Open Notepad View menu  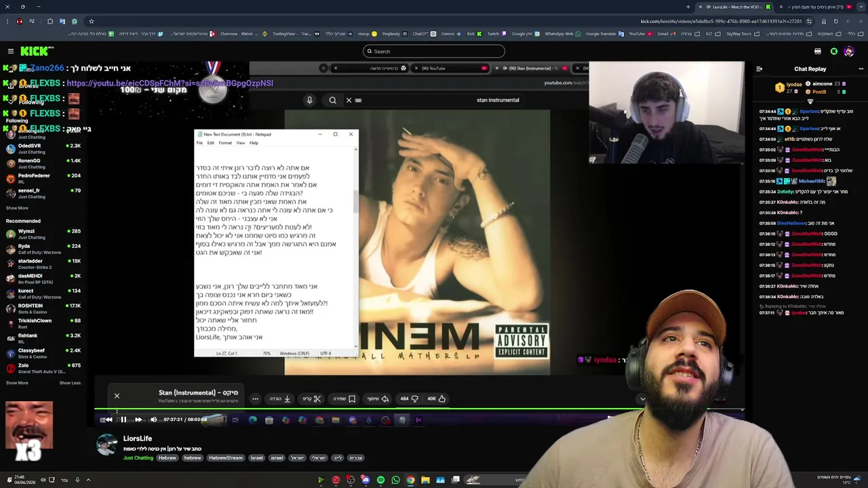241,143
